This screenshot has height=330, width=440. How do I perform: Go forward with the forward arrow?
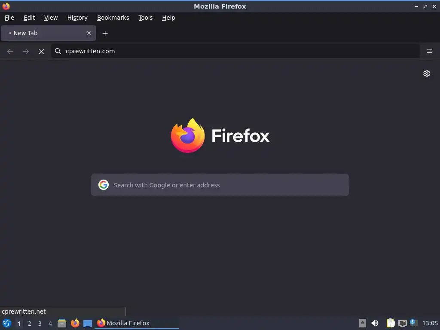[x=26, y=52]
